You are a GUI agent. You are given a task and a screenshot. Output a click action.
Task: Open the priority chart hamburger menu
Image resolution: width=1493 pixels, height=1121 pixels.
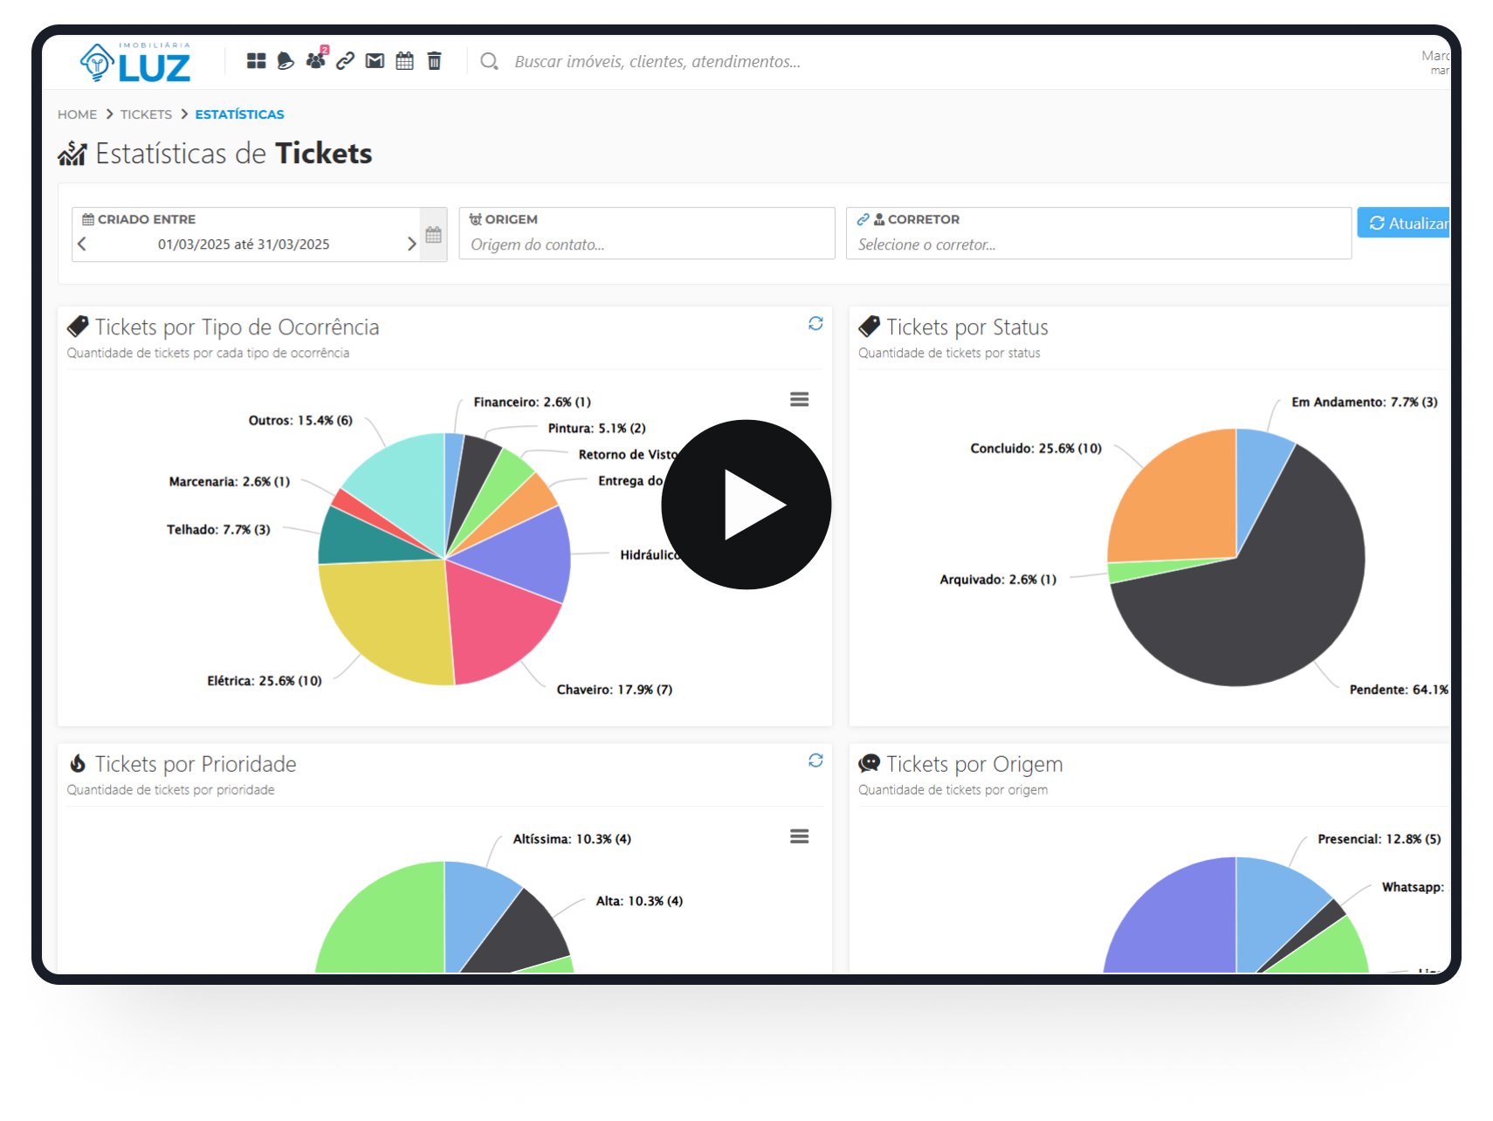[x=799, y=836]
